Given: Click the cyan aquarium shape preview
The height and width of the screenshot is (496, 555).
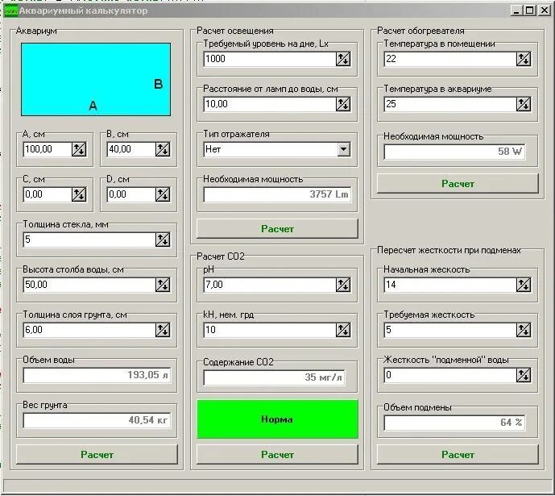Looking at the screenshot, I should pos(96,80).
